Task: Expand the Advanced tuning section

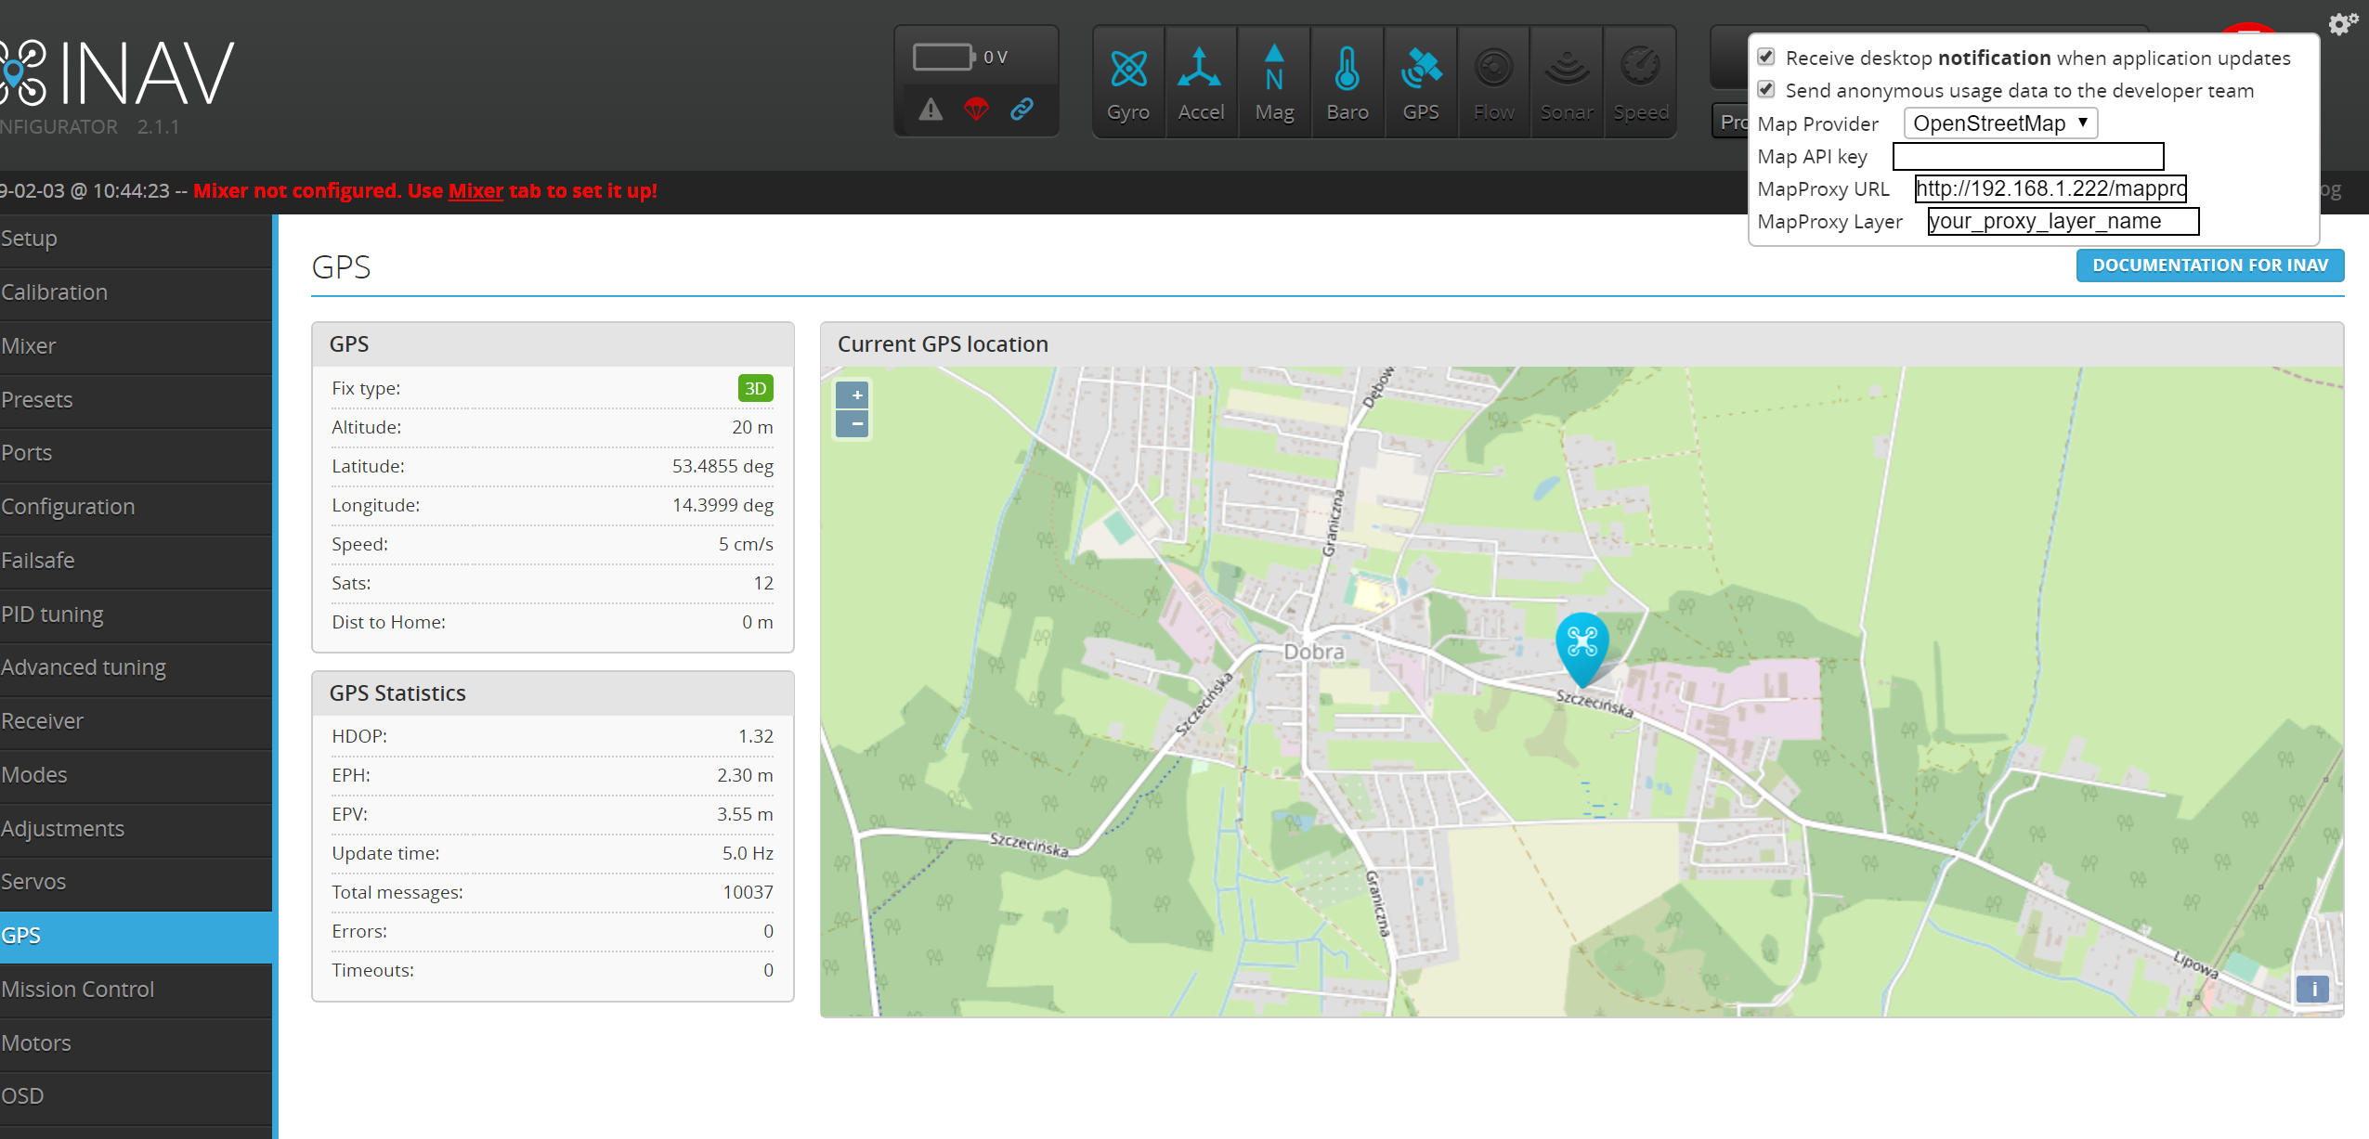Action: [x=84, y=667]
